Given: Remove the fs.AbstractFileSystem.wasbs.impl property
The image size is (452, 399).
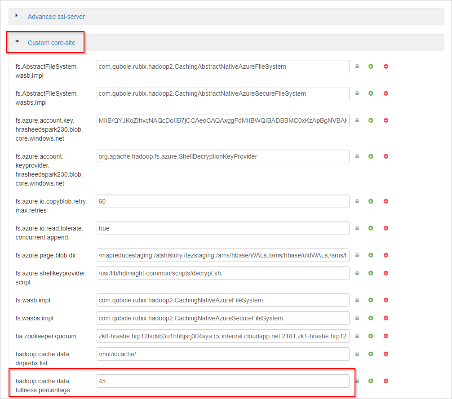Looking at the screenshot, I should point(386,93).
